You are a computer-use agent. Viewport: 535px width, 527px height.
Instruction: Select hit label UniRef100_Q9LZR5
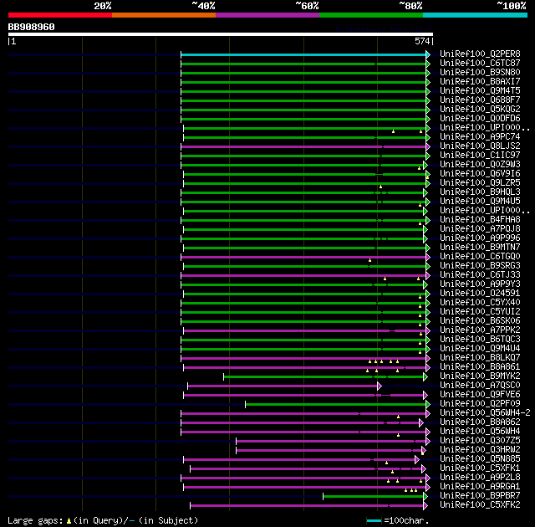tap(480, 183)
